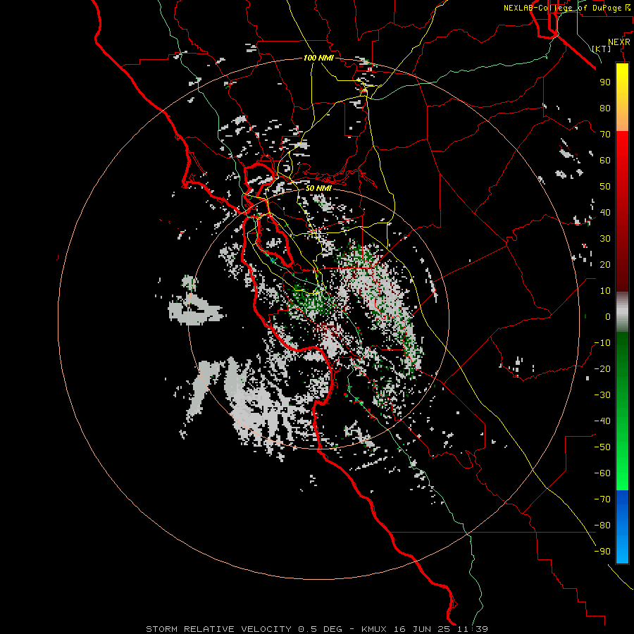Click the positive 90 tick label on scale
Screen dimensions: 634x634
605,82
